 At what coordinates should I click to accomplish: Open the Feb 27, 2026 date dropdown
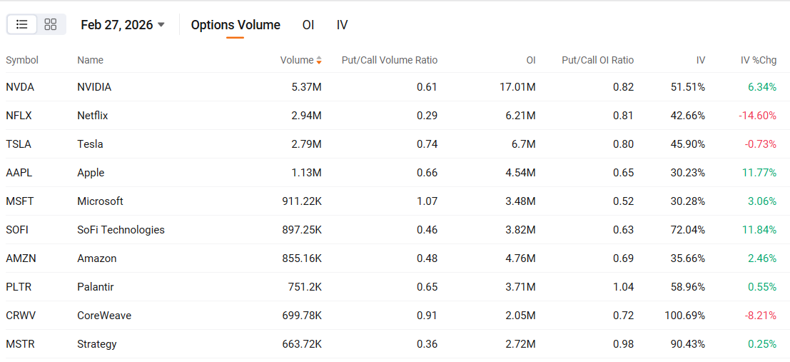point(123,25)
